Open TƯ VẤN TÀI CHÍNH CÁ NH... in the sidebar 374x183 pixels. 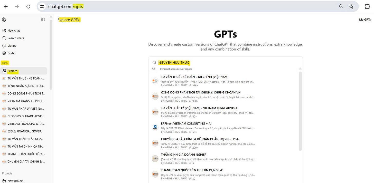pos(24,146)
